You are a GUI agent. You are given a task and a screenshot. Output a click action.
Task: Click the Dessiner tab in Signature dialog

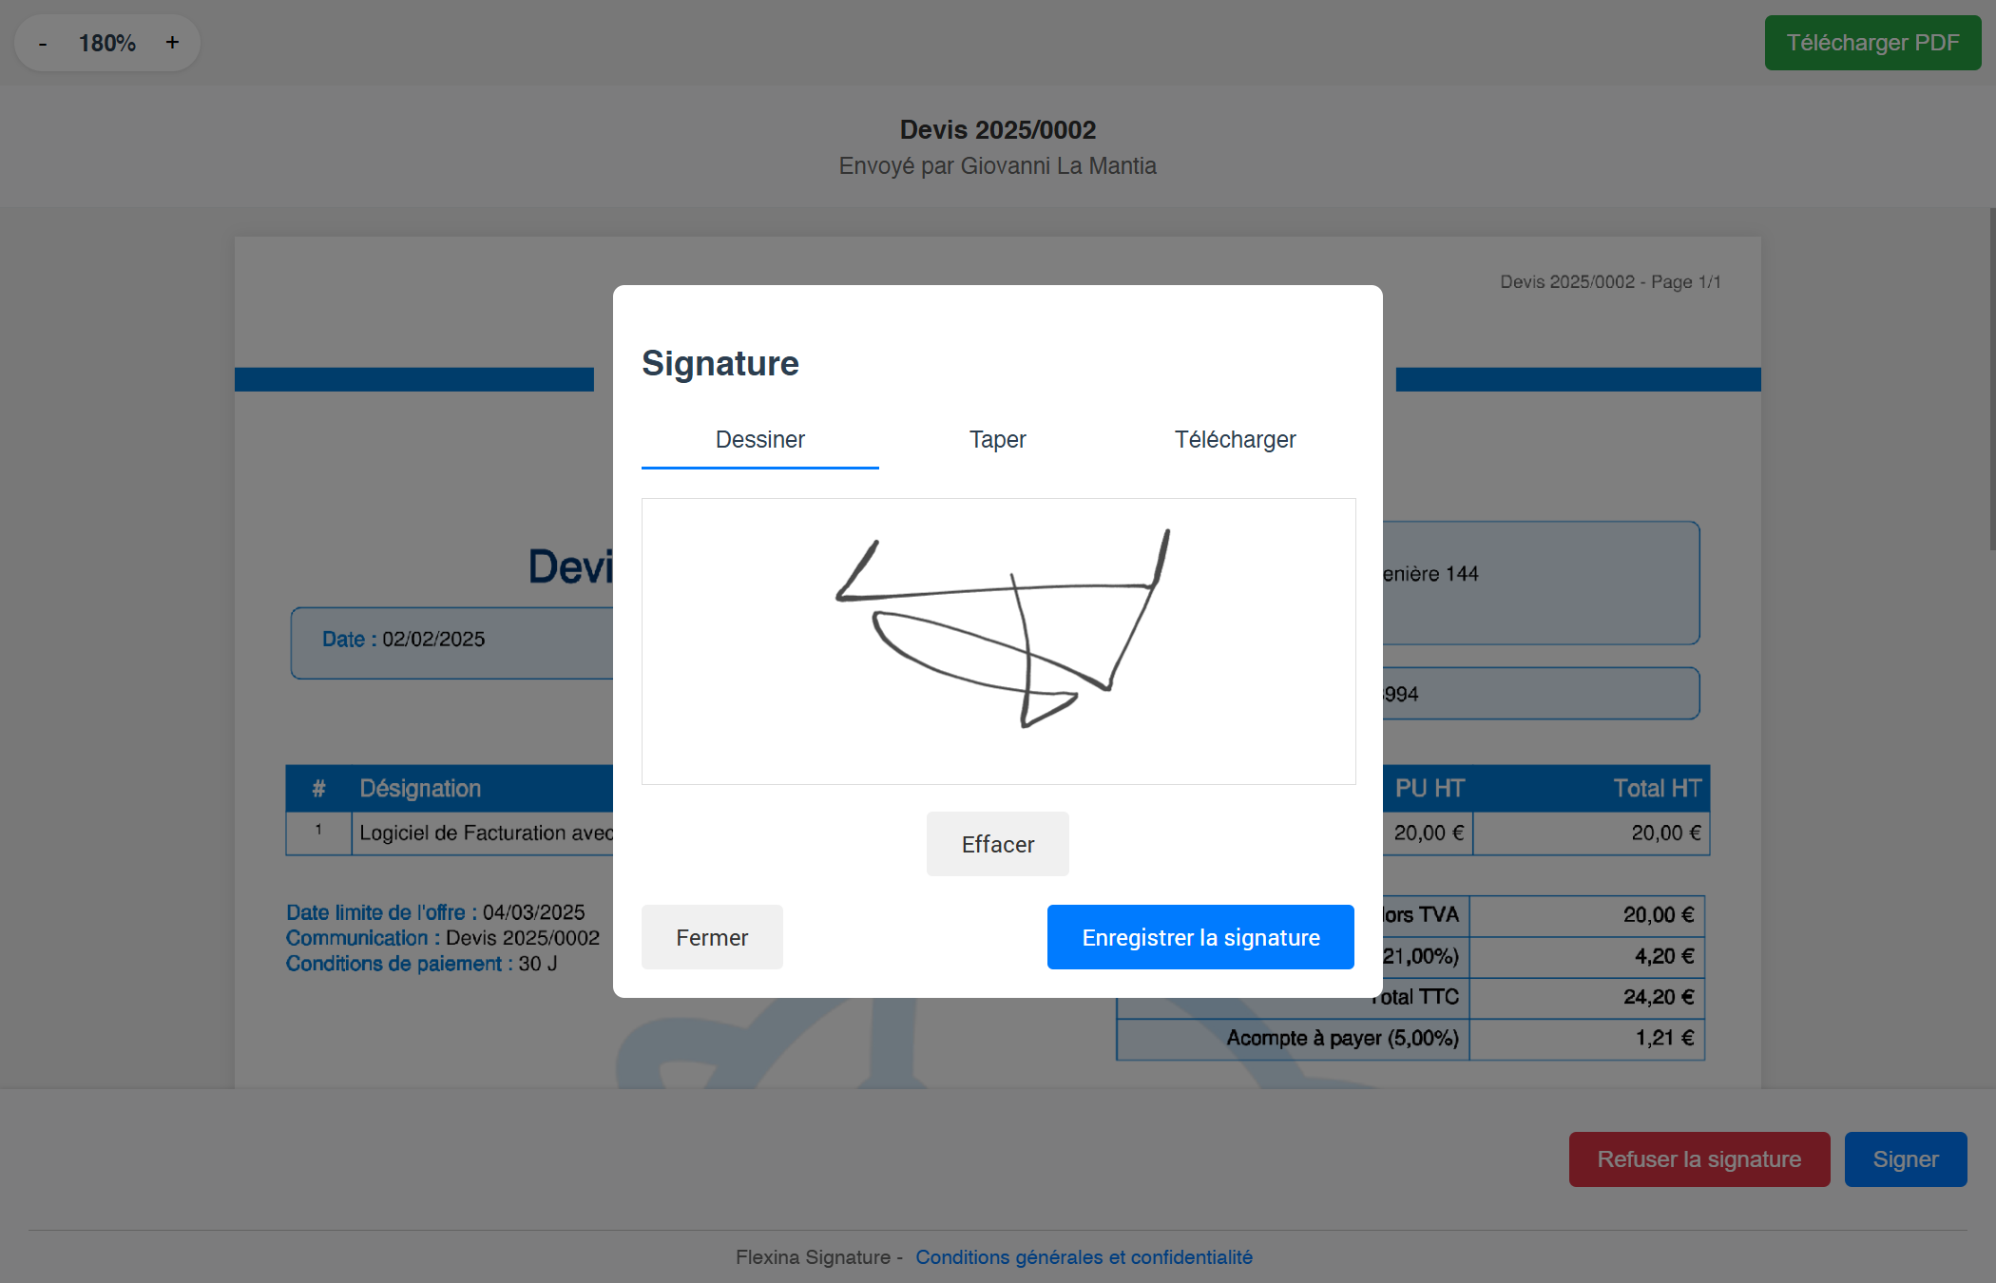pyautogui.click(x=761, y=439)
